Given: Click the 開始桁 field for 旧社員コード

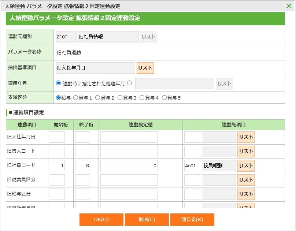Looking at the screenshot, I should coord(58,166).
